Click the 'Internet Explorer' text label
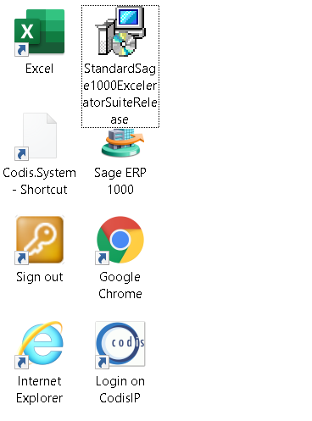Image resolution: width=312 pixels, height=421 pixels. pos(39,390)
